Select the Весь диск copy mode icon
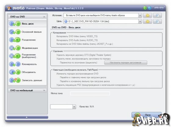The height and width of the screenshot is (127, 171). 15,24
